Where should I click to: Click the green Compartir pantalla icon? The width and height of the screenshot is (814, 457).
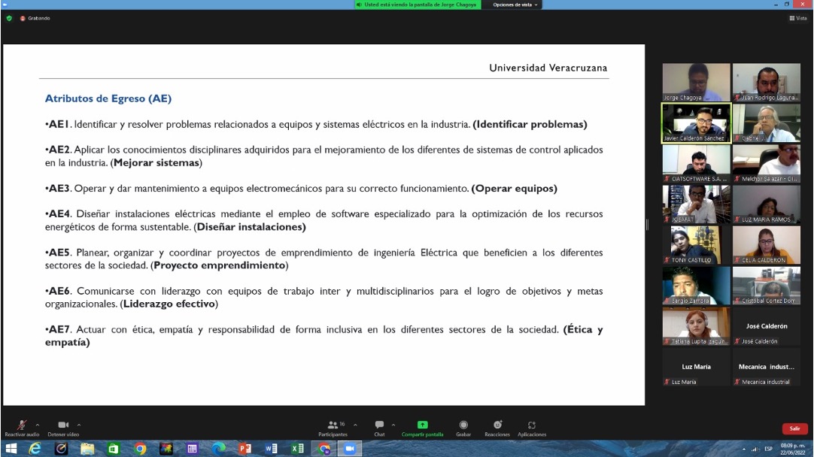422,425
